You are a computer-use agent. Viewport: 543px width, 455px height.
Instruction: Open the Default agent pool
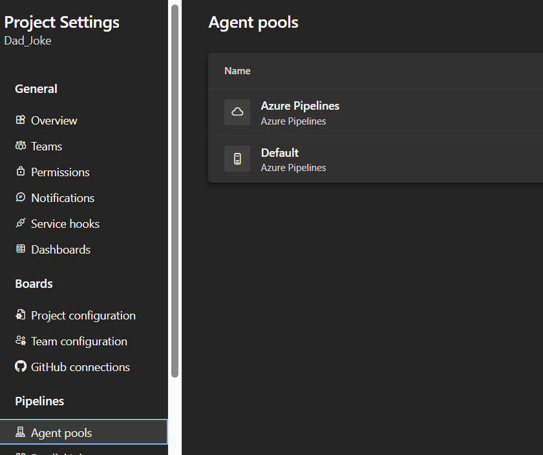[x=280, y=153]
